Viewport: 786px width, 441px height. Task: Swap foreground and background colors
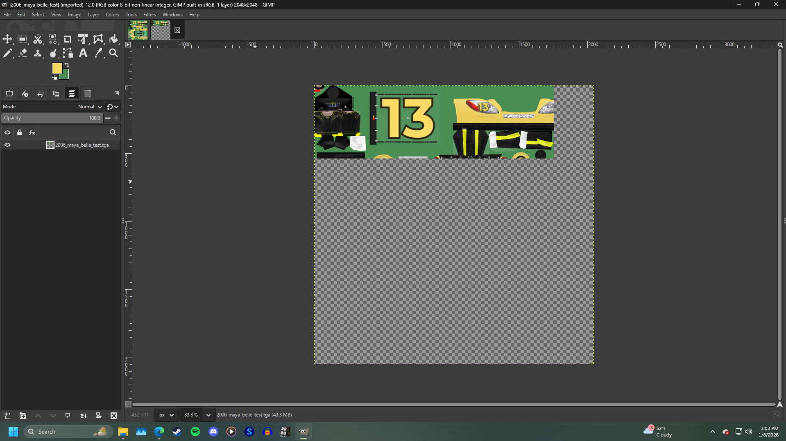click(x=67, y=65)
